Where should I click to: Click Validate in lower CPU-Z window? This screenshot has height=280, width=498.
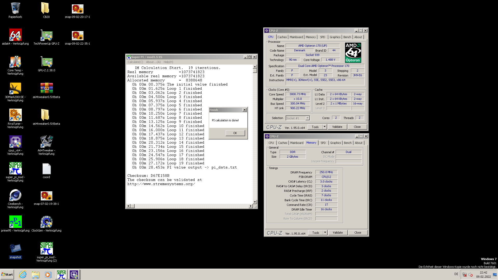(x=338, y=233)
